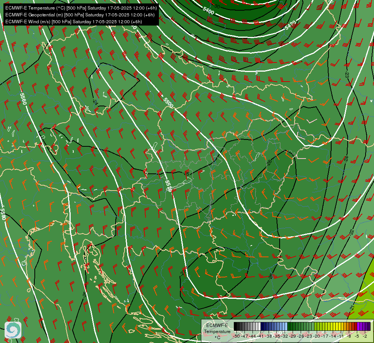The height and width of the screenshot is (343, 374).
Task: Pick the black swatch at the scale's start
Action: click(x=235, y=326)
